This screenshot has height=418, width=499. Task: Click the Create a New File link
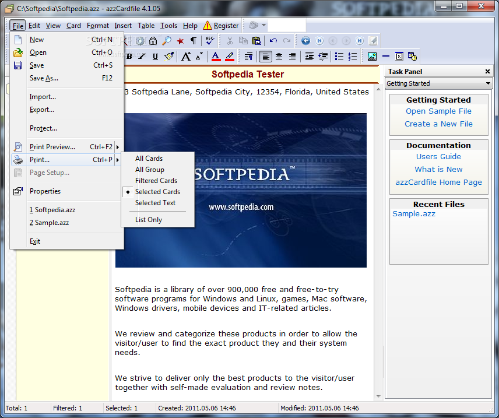438,124
